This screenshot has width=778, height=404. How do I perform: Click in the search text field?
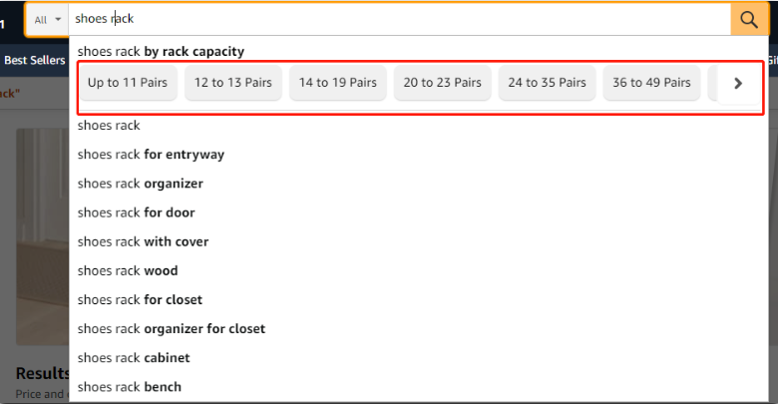pos(399,19)
